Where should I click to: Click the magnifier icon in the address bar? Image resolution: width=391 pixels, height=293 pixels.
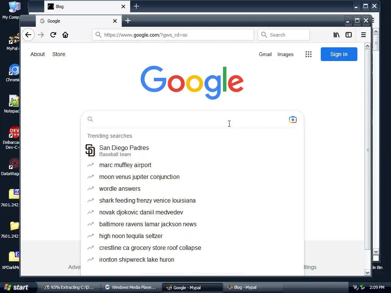tap(99, 35)
